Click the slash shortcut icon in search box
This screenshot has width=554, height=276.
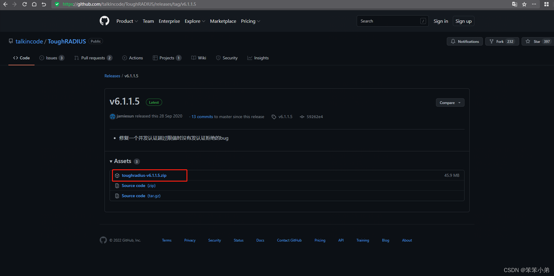click(423, 21)
